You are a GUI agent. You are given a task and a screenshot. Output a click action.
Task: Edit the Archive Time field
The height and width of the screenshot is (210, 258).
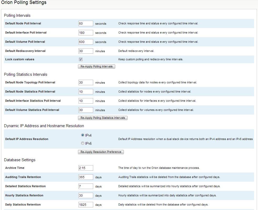point(86,168)
